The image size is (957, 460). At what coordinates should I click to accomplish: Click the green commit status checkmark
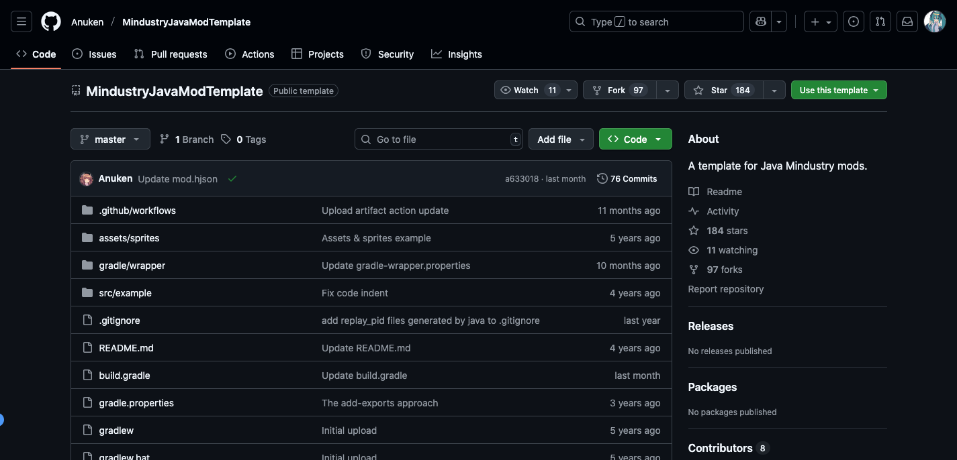pos(232,179)
